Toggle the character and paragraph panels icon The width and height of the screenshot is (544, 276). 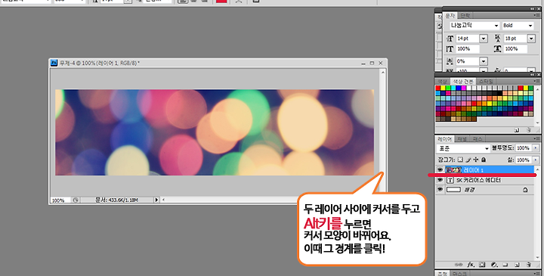click(x=256, y=1)
